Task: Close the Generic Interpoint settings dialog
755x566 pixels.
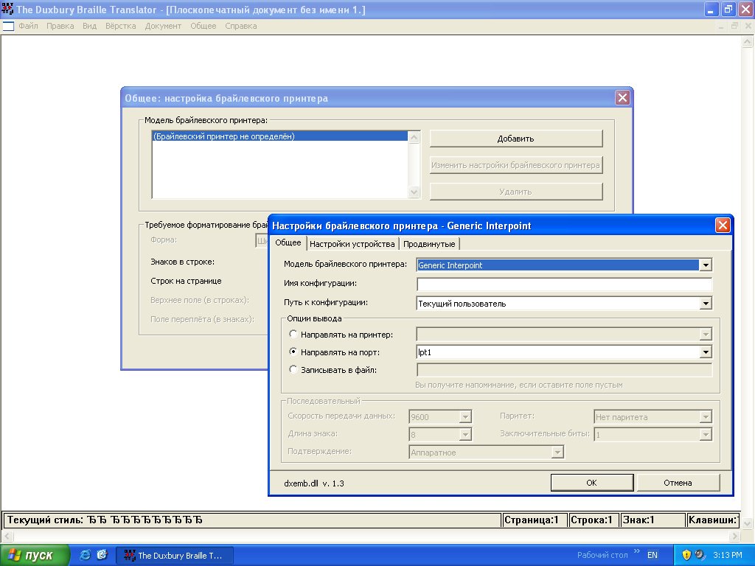Action: (723, 226)
